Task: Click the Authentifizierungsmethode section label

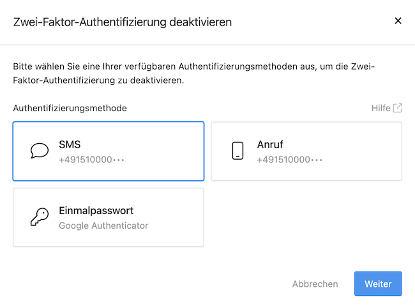Action: [x=70, y=108]
